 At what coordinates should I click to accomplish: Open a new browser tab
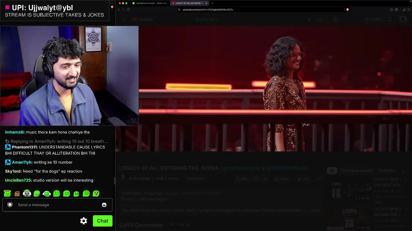[x=212, y=3]
